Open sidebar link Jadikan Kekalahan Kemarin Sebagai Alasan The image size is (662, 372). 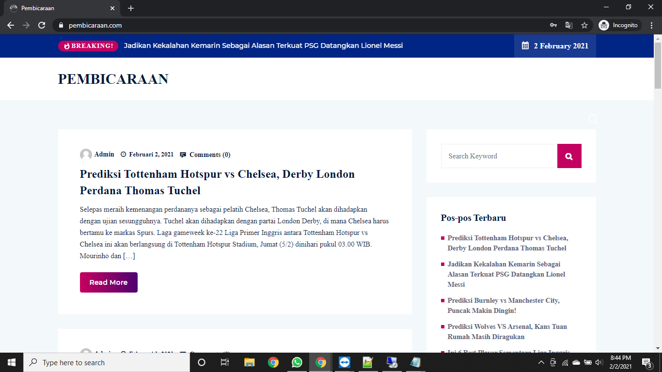click(506, 274)
